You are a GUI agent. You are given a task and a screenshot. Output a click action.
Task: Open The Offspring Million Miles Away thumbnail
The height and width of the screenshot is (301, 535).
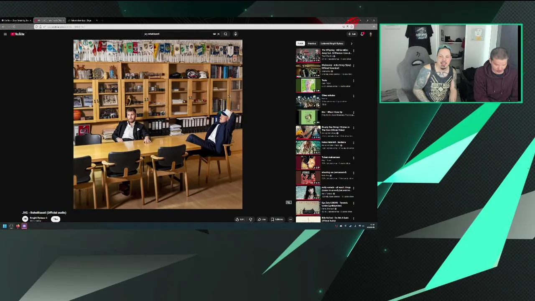pyautogui.click(x=308, y=55)
